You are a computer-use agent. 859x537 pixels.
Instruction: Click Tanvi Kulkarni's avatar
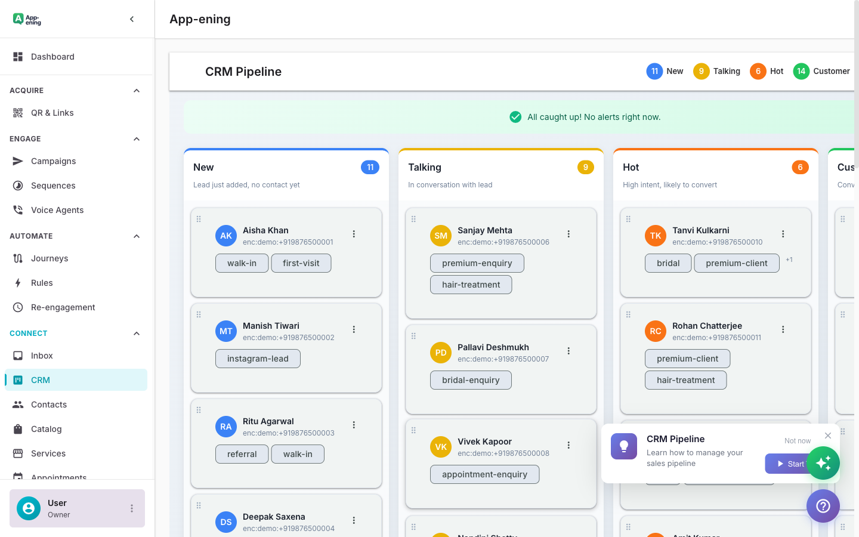click(x=655, y=236)
